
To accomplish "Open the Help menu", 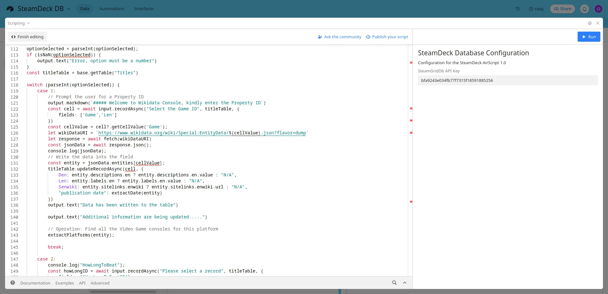I will [536, 9].
